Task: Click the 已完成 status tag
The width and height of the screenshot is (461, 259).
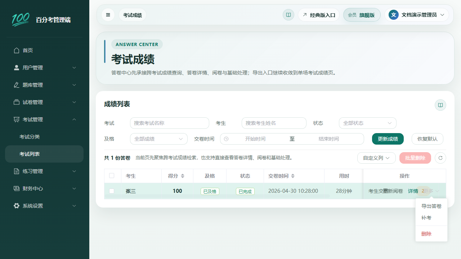Action: (x=245, y=191)
